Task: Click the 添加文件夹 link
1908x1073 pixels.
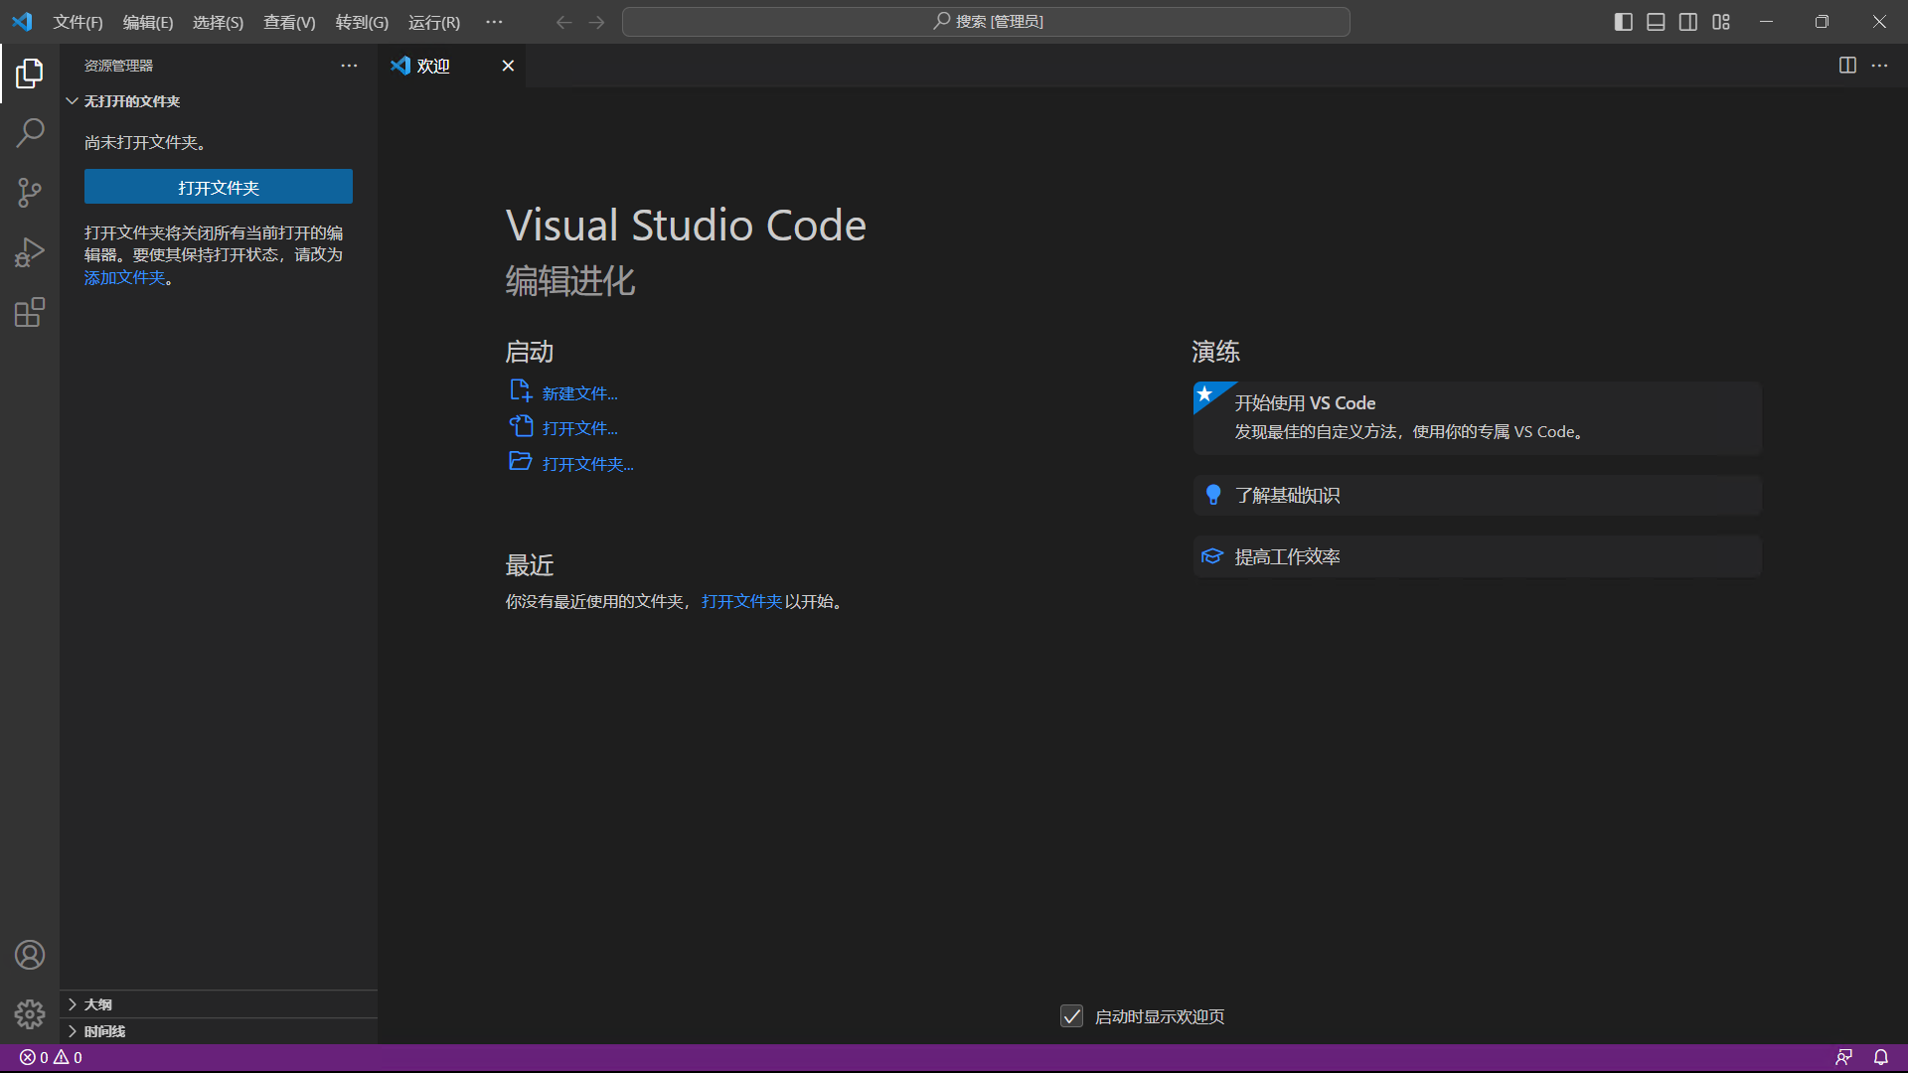Action: [124, 278]
